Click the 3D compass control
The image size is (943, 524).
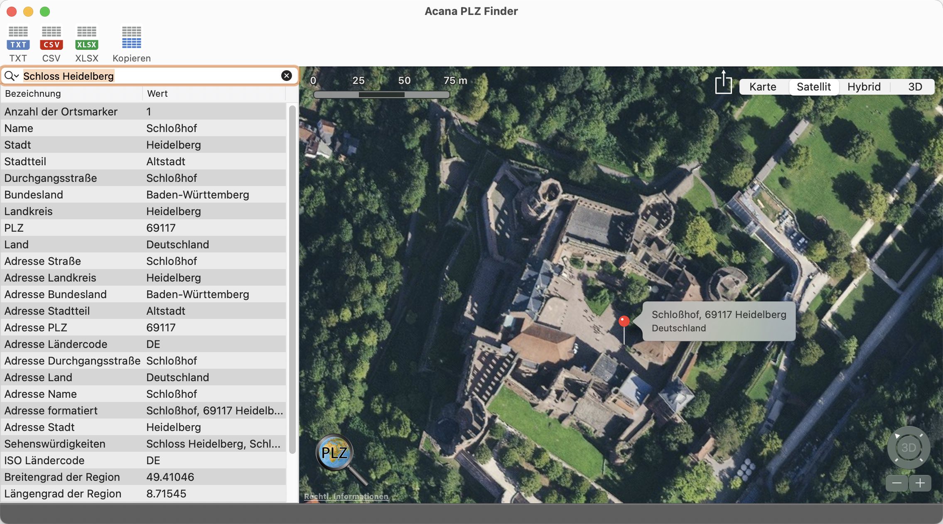[909, 448]
